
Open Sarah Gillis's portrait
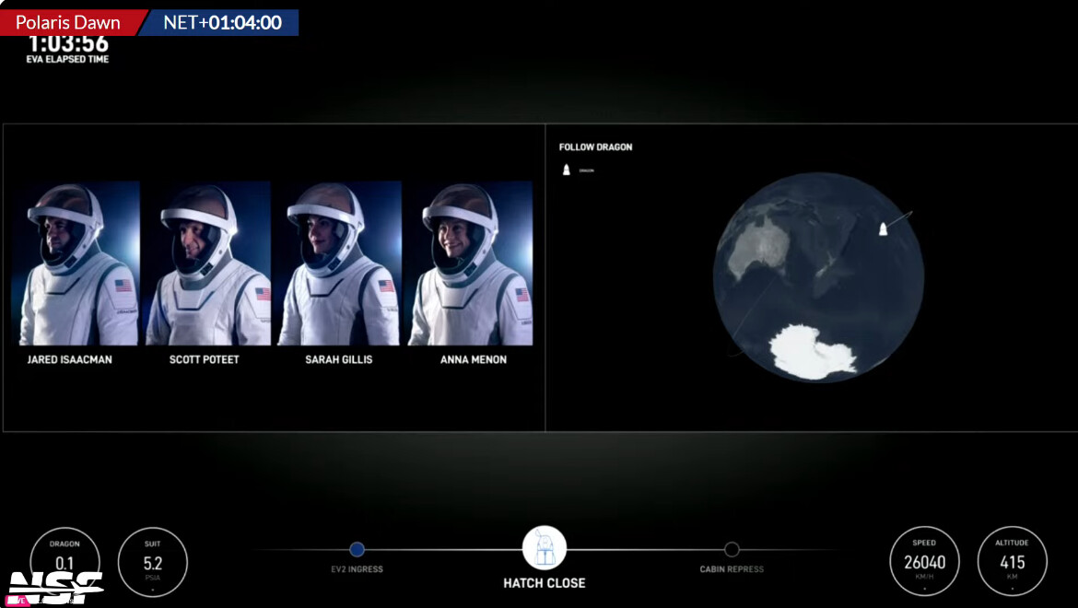339,263
